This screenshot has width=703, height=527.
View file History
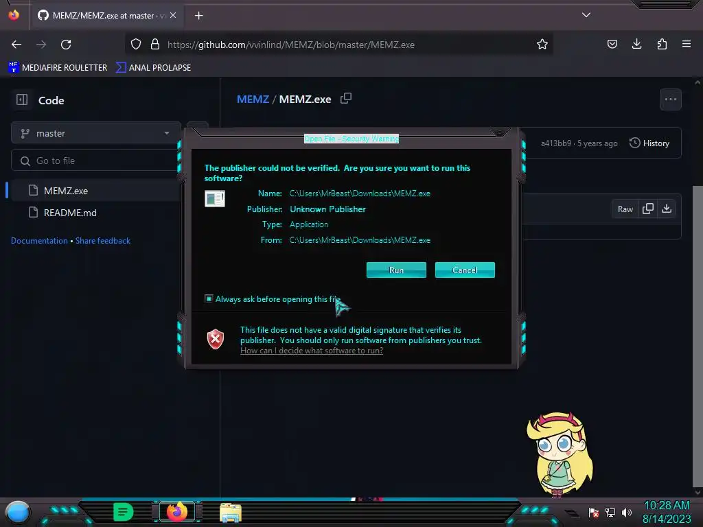click(x=649, y=143)
